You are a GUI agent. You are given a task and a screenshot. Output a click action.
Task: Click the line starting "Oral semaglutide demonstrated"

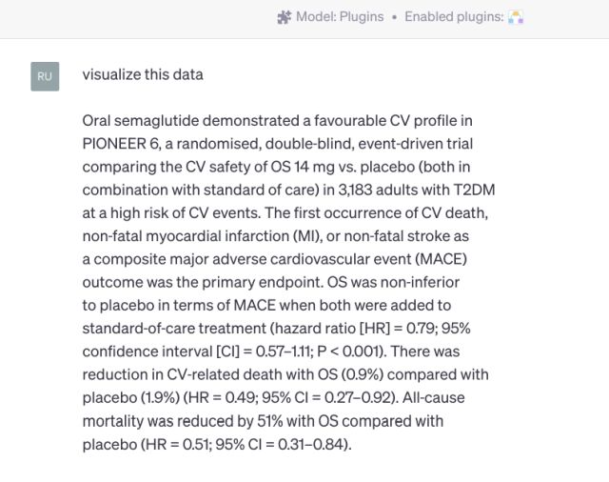click(x=277, y=121)
